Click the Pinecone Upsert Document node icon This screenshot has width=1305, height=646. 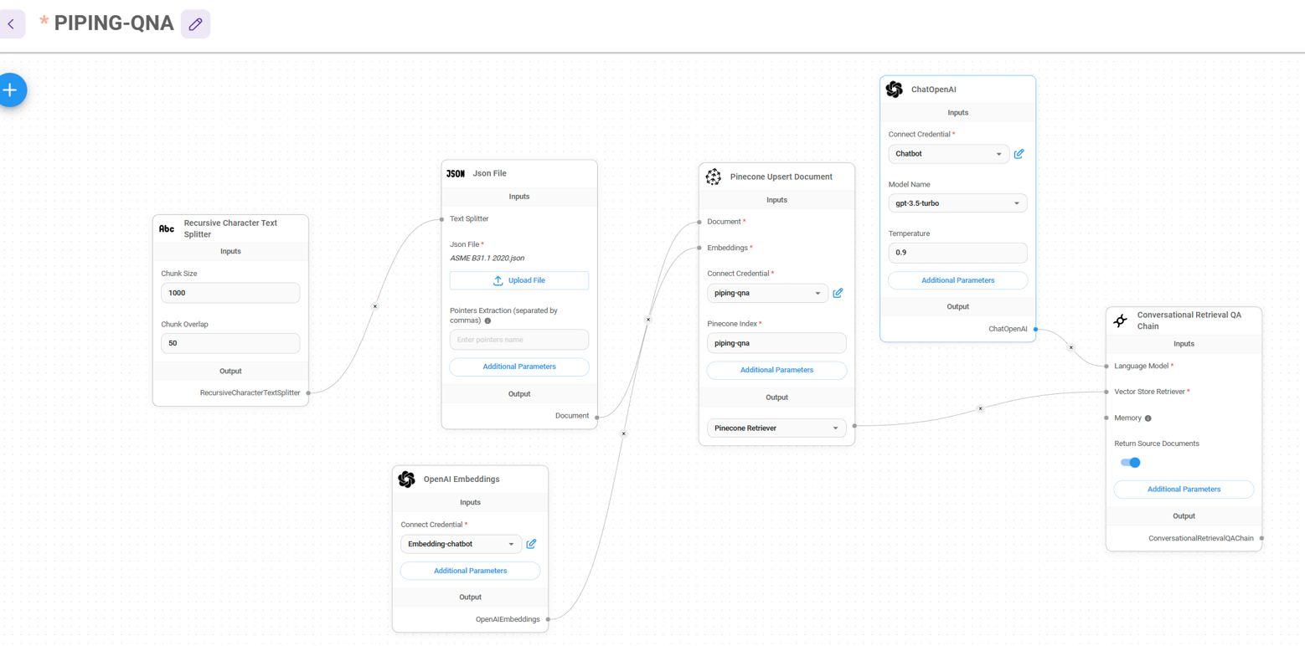[713, 177]
